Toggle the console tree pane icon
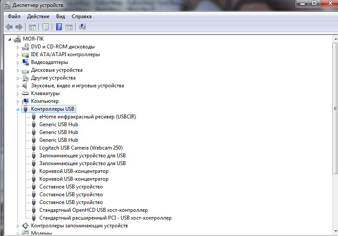The width and height of the screenshot is (338, 236). [x=32, y=27]
